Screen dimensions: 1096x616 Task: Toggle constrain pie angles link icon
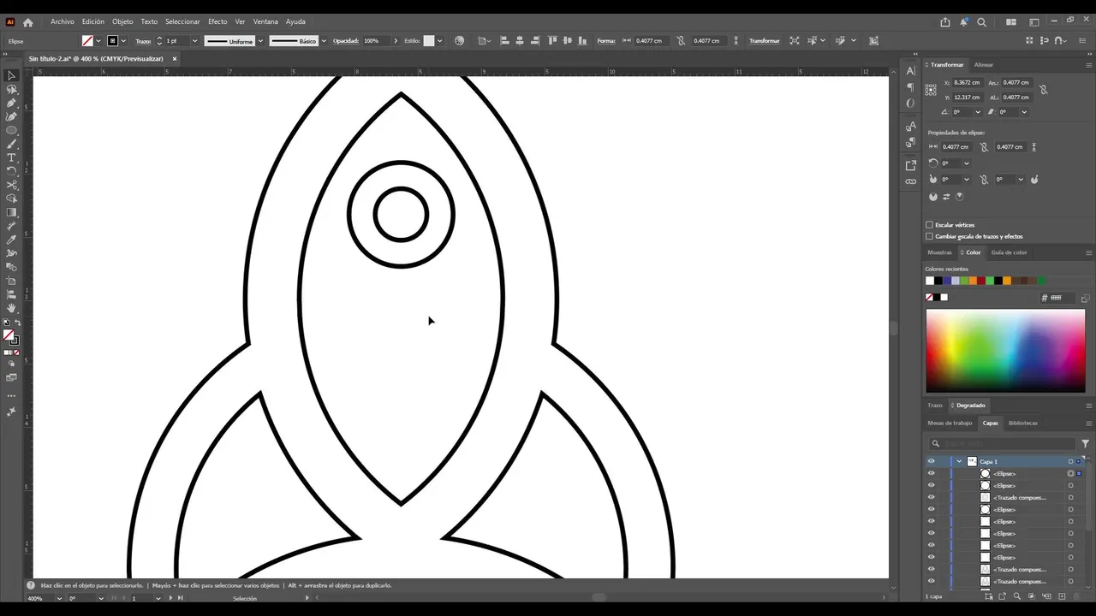click(x=984, y=180)
